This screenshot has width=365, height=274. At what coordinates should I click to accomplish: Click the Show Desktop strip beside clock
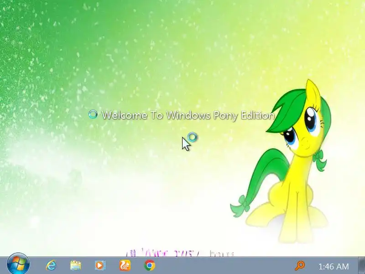coord(361,266)
